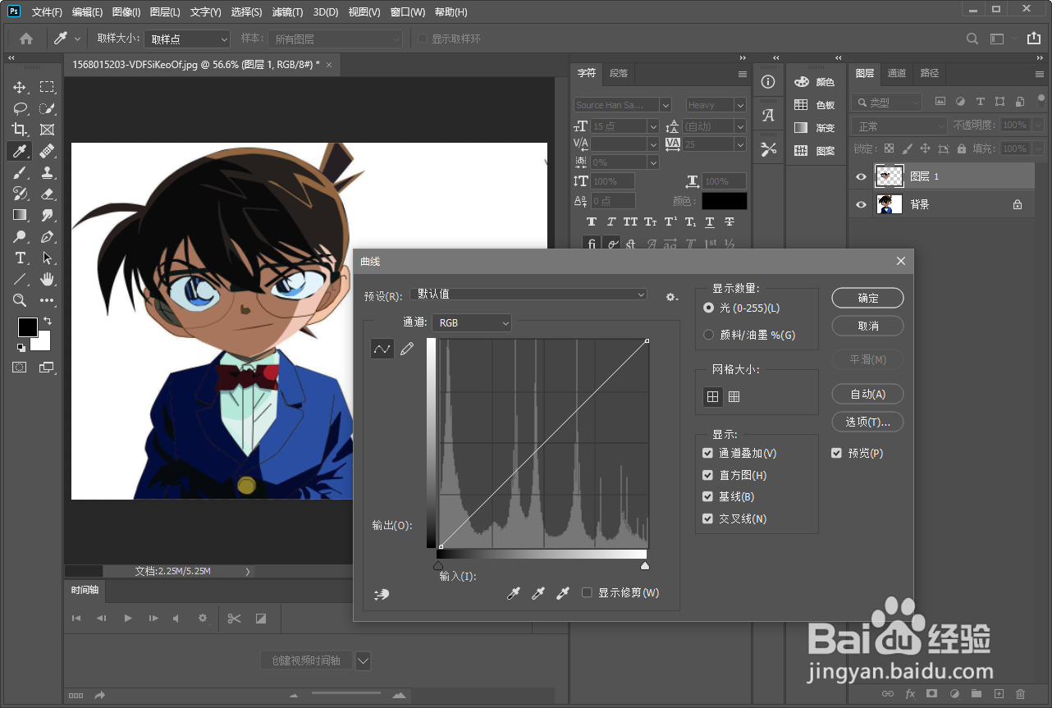The width and height of the screenshot is (1052, 708).
Task: Select the Lasso tool
Action: (x=20, y=108)
